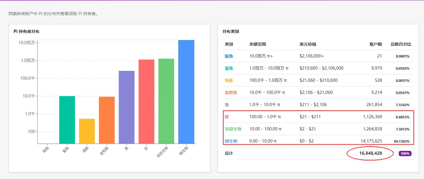This screenshot has width=424, height=179.
Task: Click the $2,106,000+ value cell
Action: 312,56
